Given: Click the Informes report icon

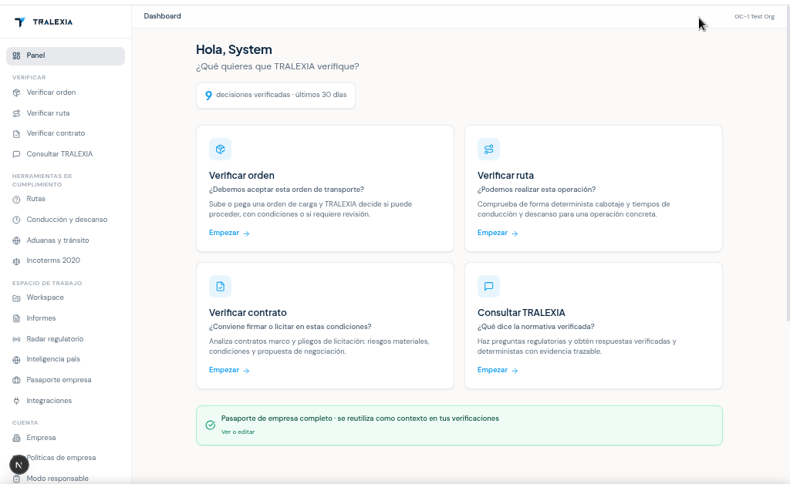Looking at the screenshot, I should tap(17, 318).
